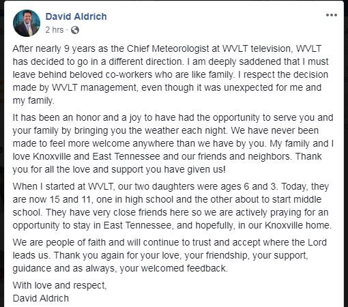Click the words 'Knoxville and East Tennessee'
348x307 pixels.
[x=97, y=156]
